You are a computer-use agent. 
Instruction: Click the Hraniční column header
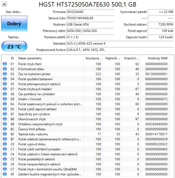click(131, 58)
